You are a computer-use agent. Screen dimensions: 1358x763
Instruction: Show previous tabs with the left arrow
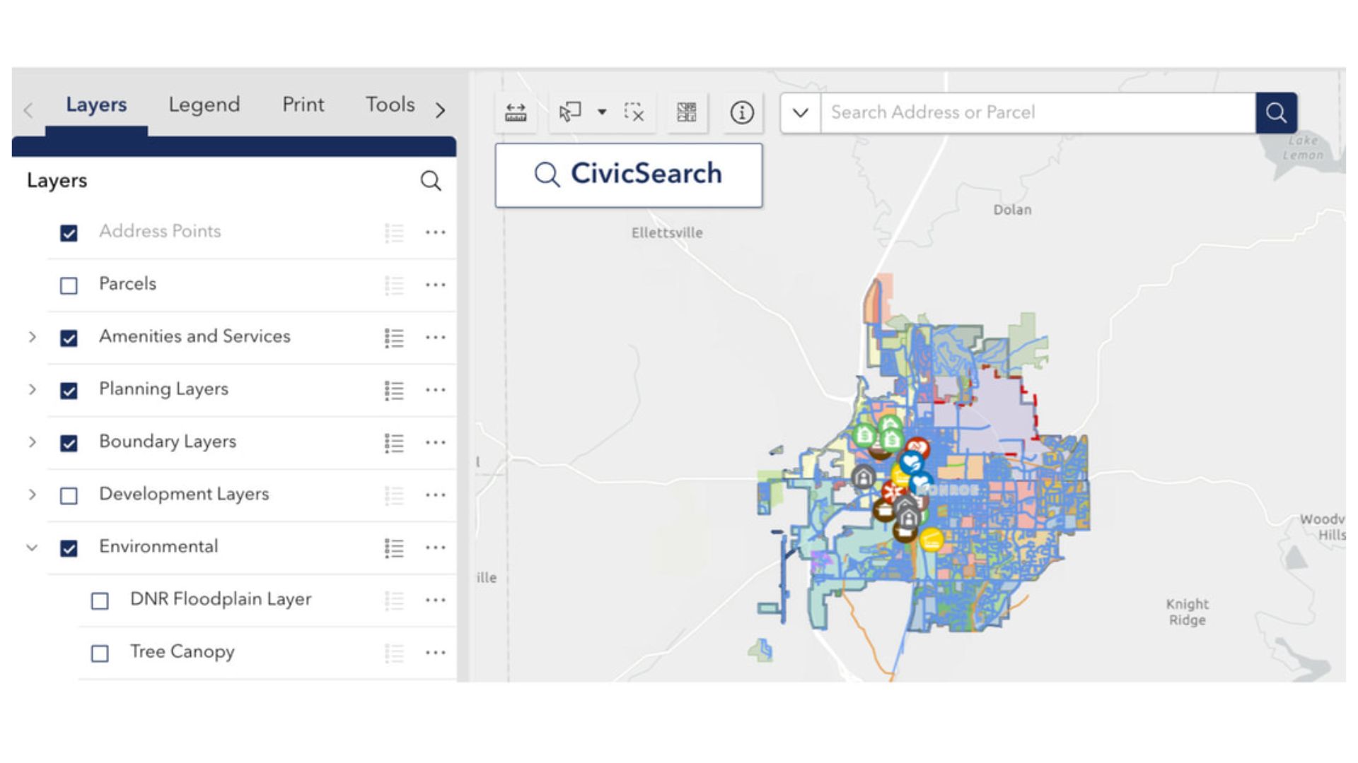click(x=28, y=110)
